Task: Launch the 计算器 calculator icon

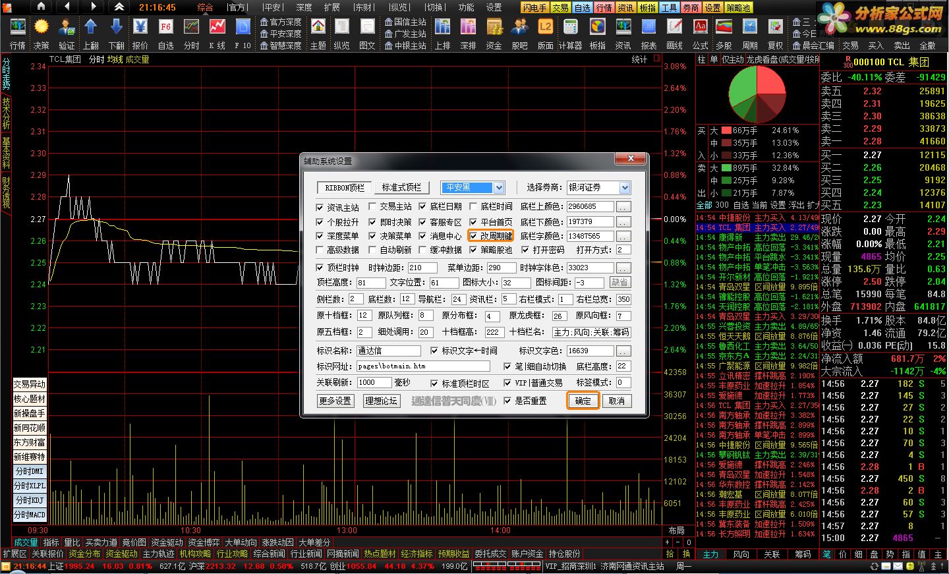Action: tap(571, 34)
